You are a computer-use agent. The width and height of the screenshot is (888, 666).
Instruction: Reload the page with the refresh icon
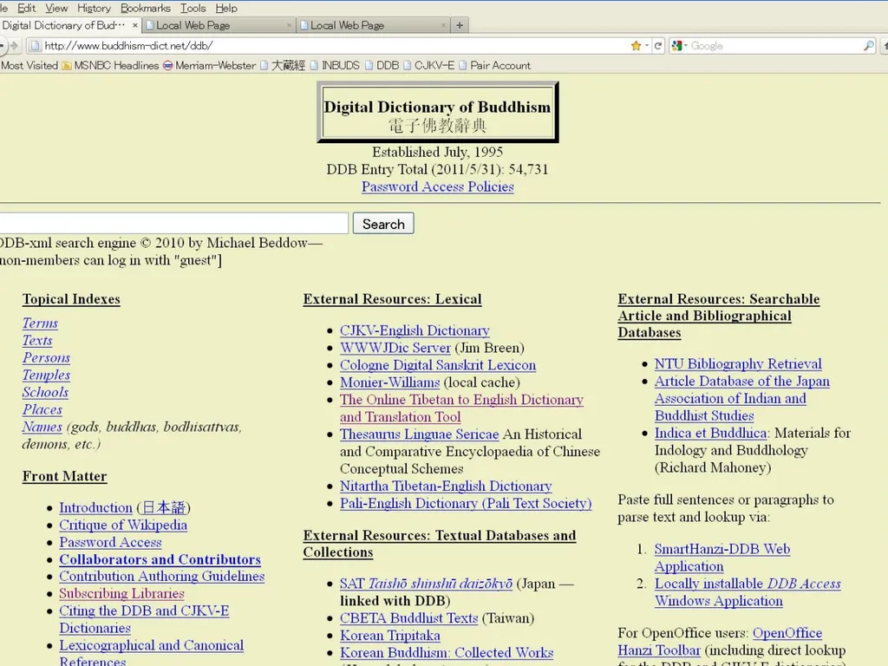click(657, 46)
